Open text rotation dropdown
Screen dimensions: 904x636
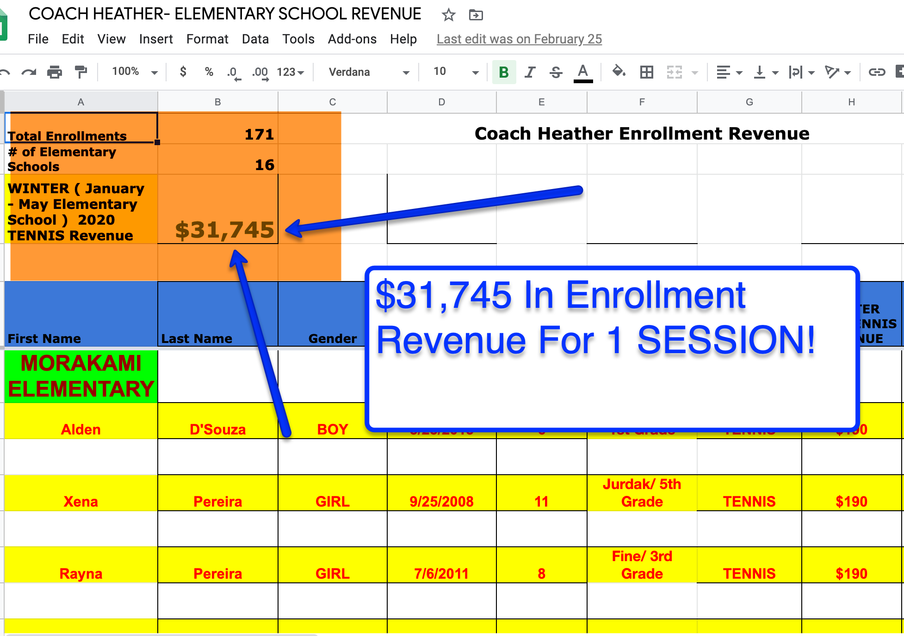click(837, 72)
